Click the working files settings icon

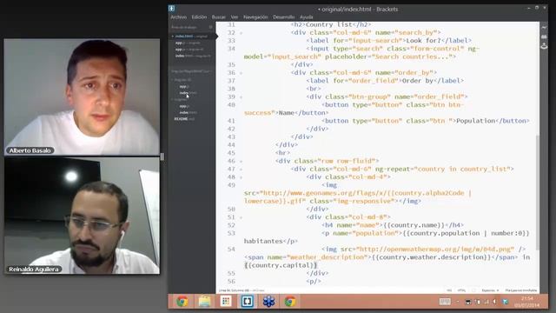point(210,27)
